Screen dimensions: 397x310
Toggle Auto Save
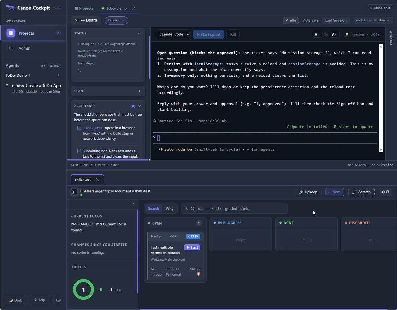click(x=311, y=20)
